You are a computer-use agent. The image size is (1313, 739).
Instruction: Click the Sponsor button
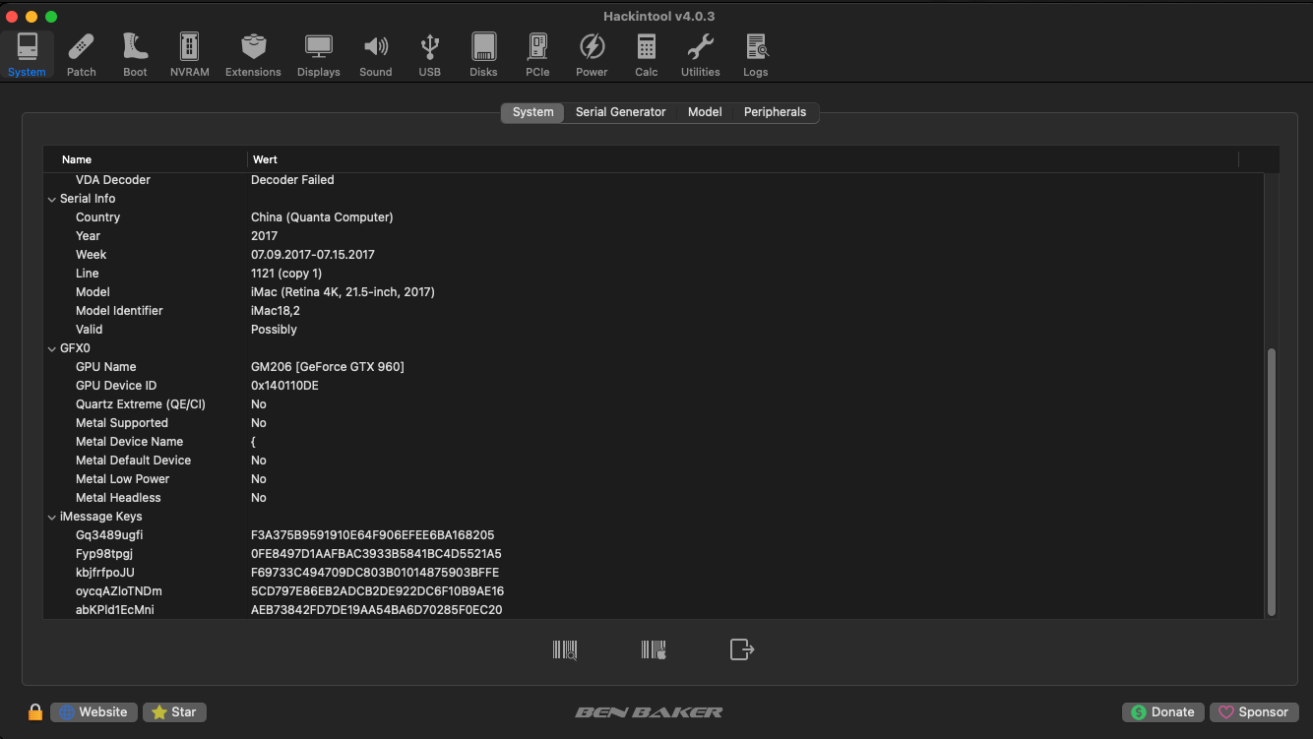pyautogui.click(x=1255, y=712)
